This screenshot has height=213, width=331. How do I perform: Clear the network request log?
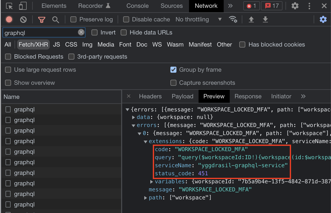point(23,19)
